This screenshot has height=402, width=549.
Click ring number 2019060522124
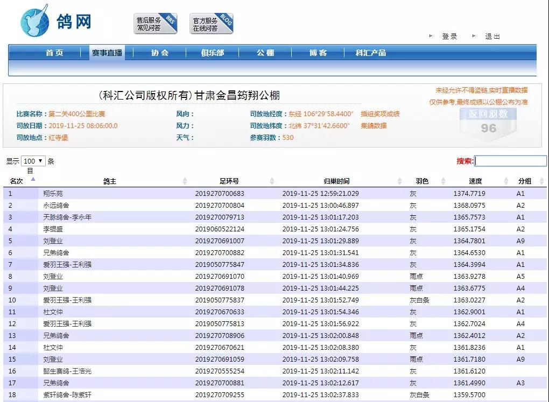tap(220, 229)
